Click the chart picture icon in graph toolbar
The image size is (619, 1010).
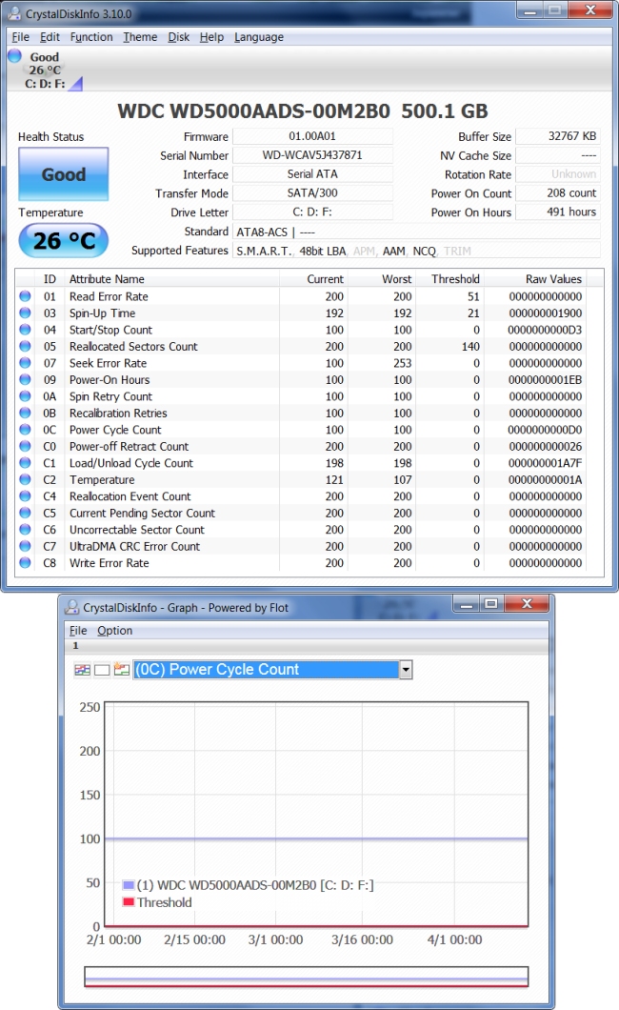coord(122,670)
